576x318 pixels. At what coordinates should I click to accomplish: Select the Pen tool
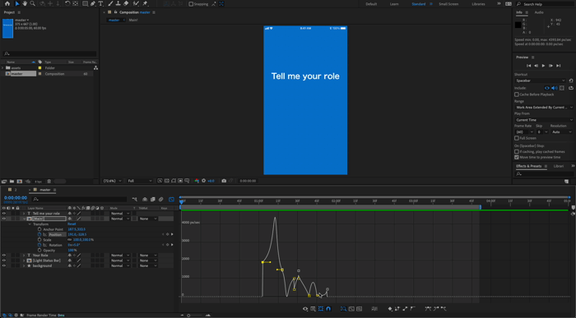pos(93,3)
